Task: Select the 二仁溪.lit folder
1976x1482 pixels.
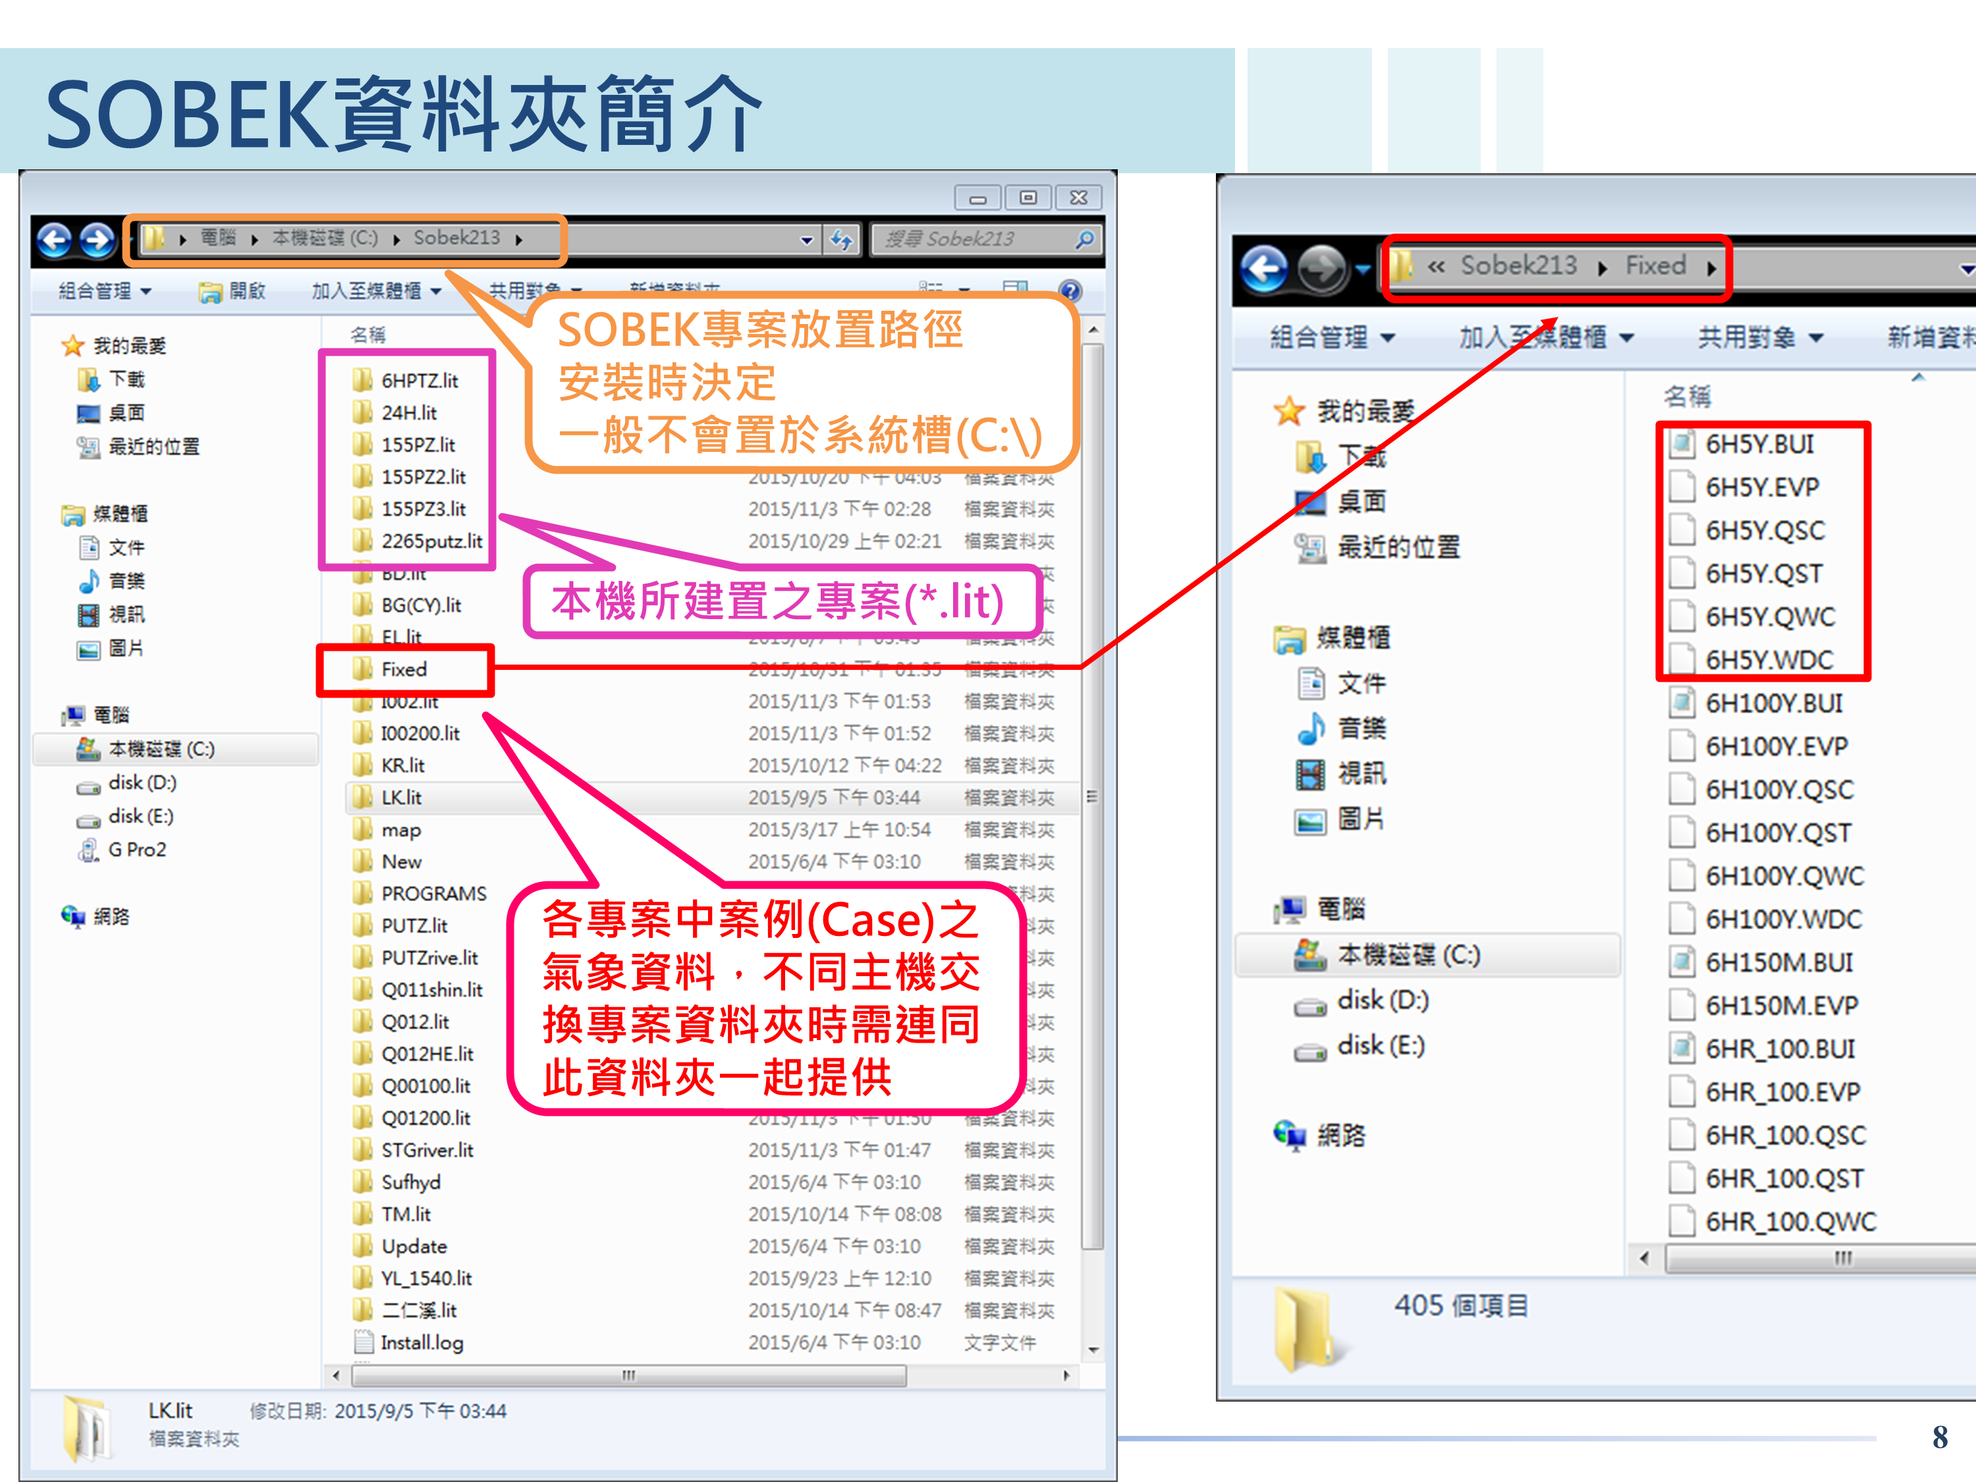Action: pos(404,1311)
